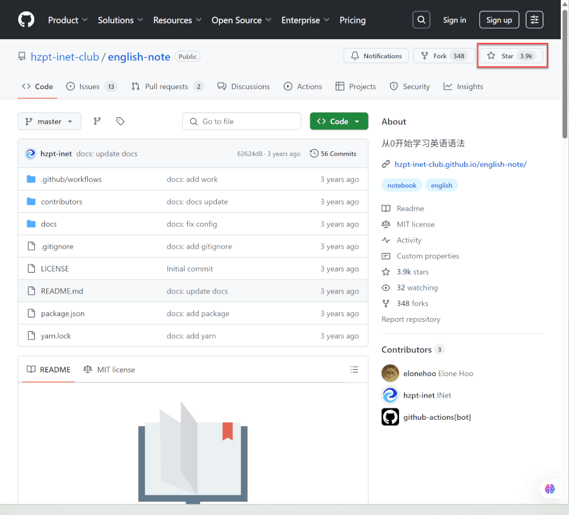Screen dimensions: 569x515
Task: Open elonehoo contributor avatar
Action: [390, 374]
